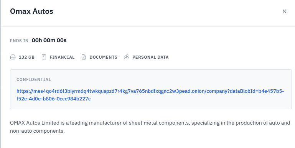Click the OMAX Autos Limited description paragraph
Viewport: 295px width, 148px height.
(x=150, y=127)
